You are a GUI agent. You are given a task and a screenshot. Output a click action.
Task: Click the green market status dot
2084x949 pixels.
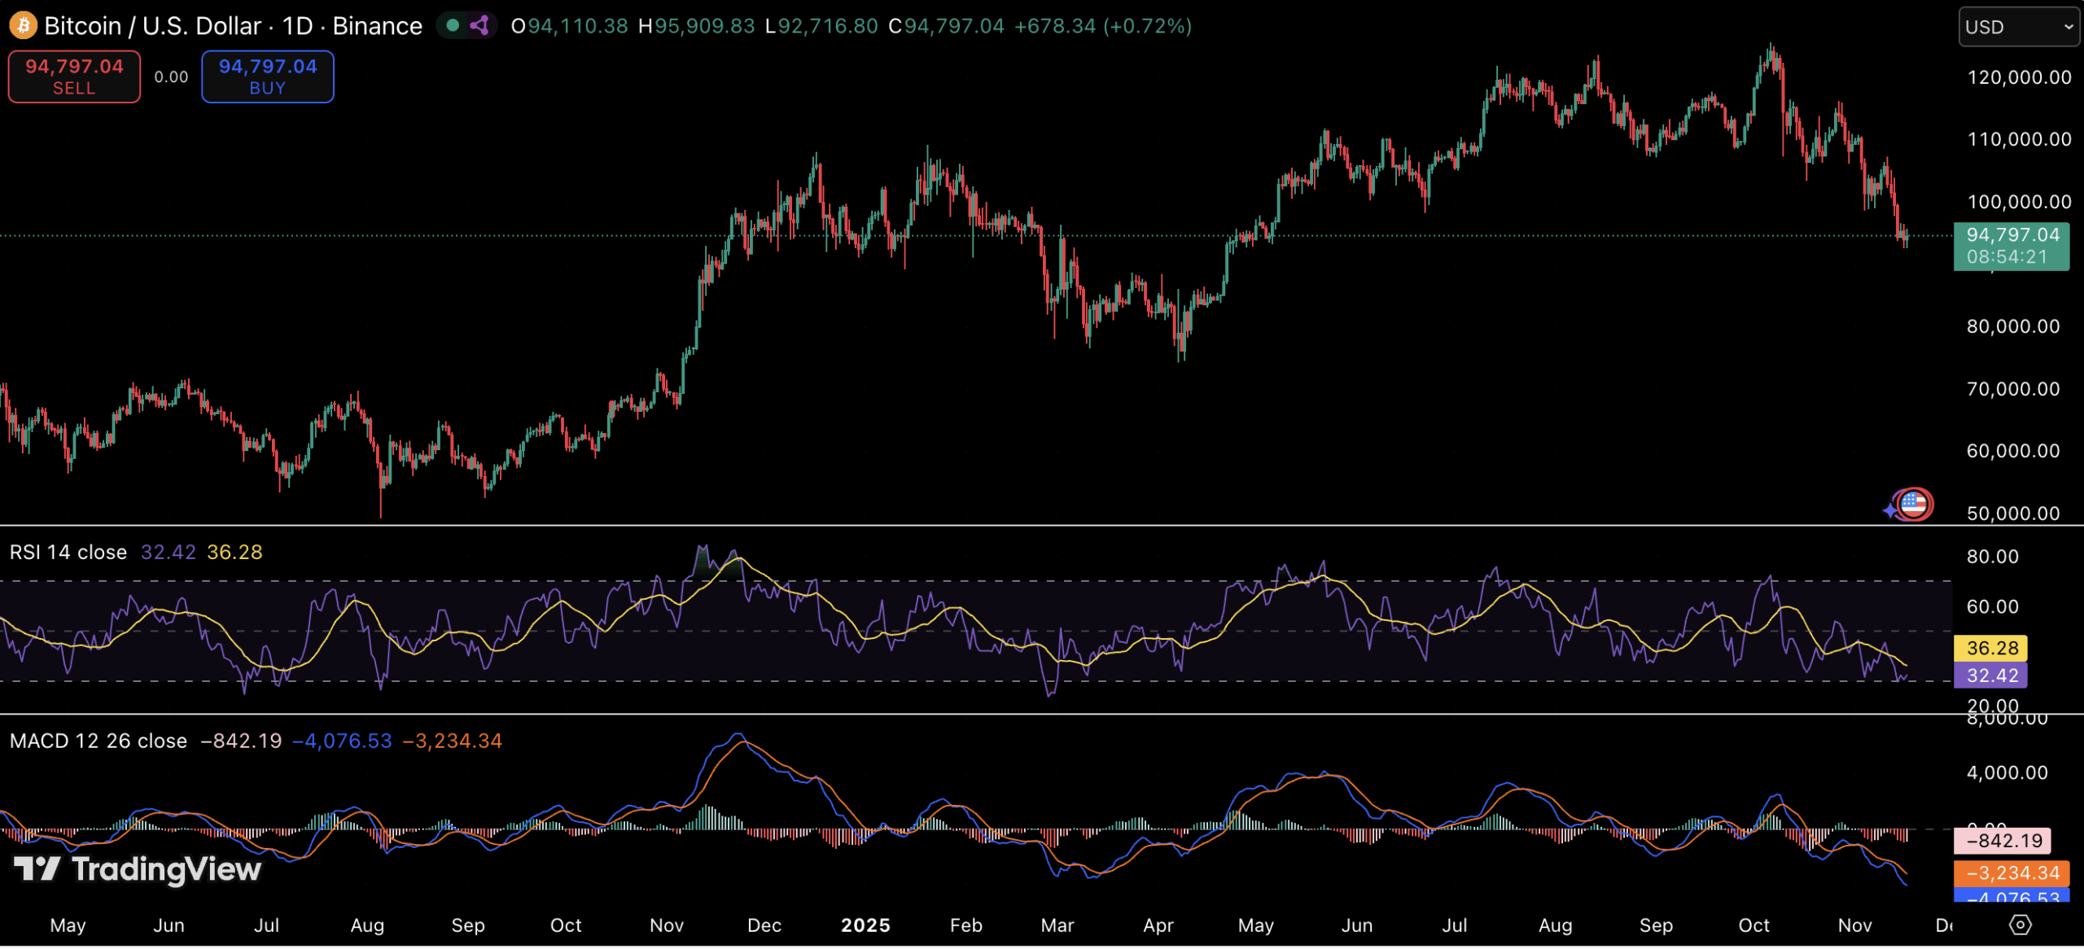(x=453, y=26)
